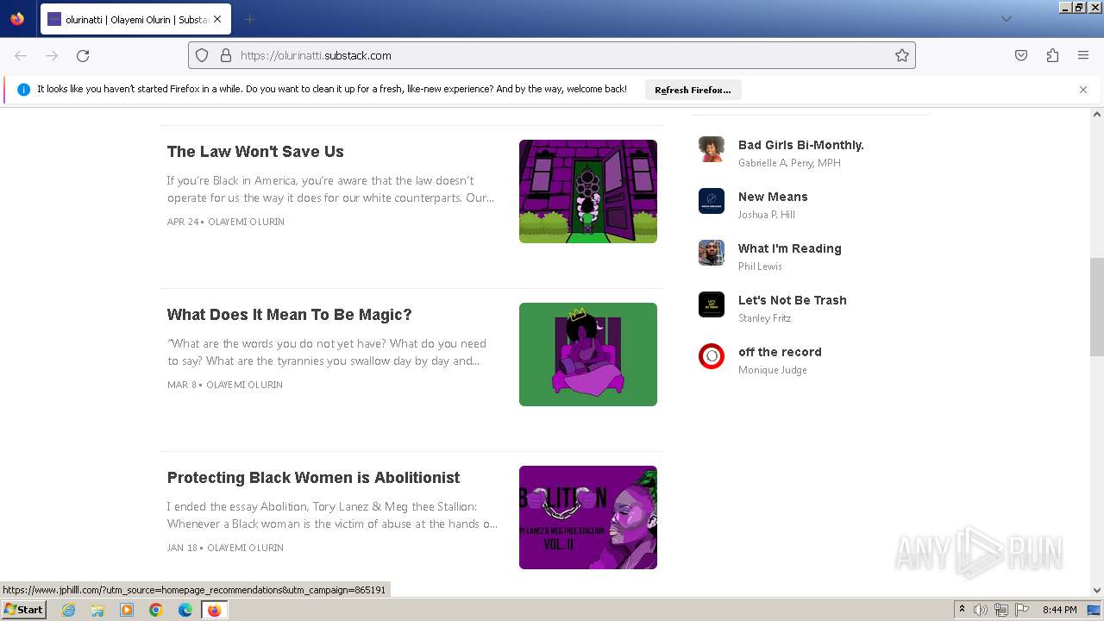The height and width of the screenshot is (621, 1104).
Task: Click the Refresh Firefox... button
Action: coord(693,90)
